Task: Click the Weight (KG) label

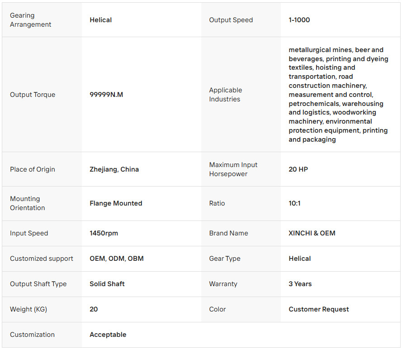Action: [x=28, y=309]
